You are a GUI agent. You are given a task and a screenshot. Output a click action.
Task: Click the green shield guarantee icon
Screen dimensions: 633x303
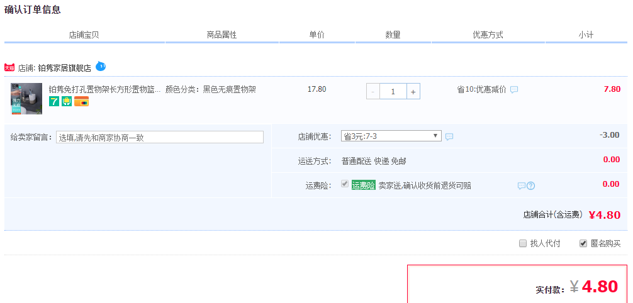[x=67, y=101]
